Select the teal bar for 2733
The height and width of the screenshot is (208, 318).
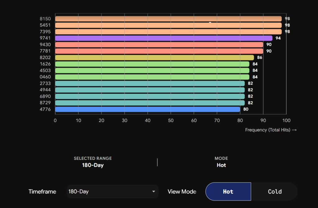pos(150,84)
